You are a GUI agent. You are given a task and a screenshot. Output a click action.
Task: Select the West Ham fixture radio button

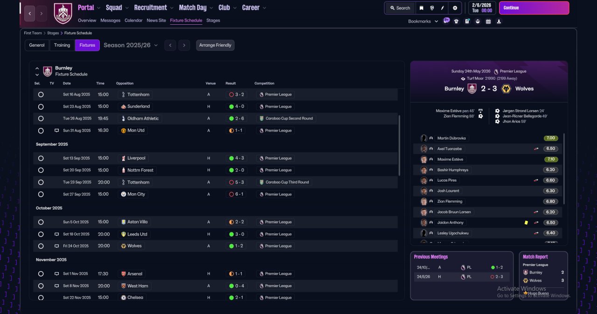41,286
